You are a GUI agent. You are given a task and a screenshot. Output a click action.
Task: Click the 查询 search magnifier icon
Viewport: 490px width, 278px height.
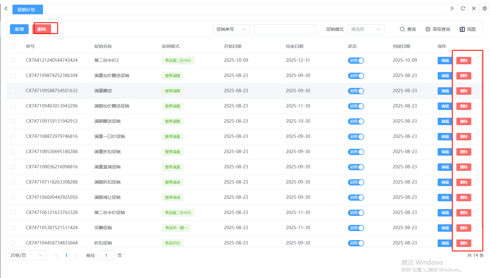[402, 29]
